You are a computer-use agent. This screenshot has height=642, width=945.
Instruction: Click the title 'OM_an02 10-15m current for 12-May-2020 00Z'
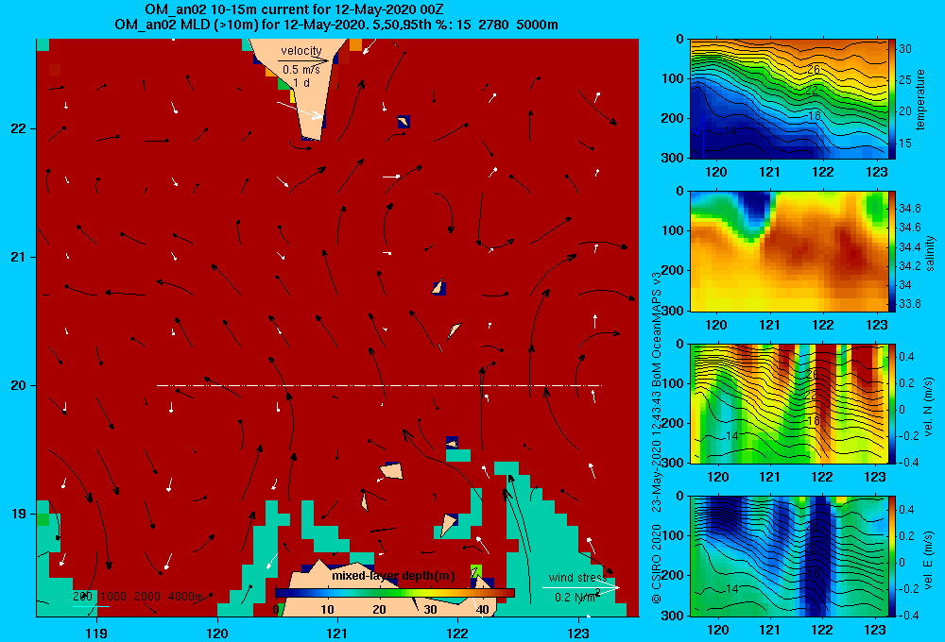pyautogui.click(x=295, y=9)
